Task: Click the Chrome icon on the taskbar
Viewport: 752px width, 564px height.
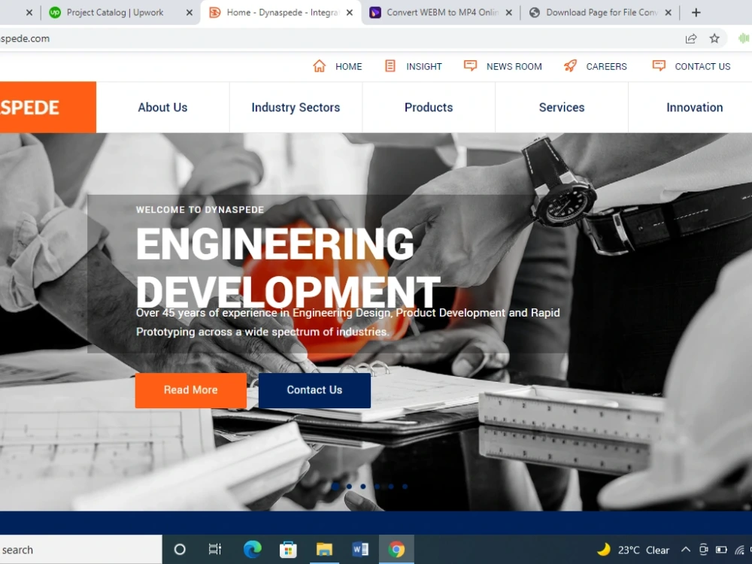Action: coord(396,550)
